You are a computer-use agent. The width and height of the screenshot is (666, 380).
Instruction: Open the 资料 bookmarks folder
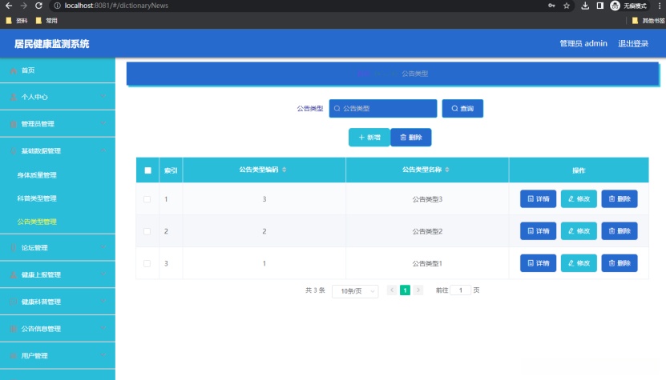pos(17,20)
